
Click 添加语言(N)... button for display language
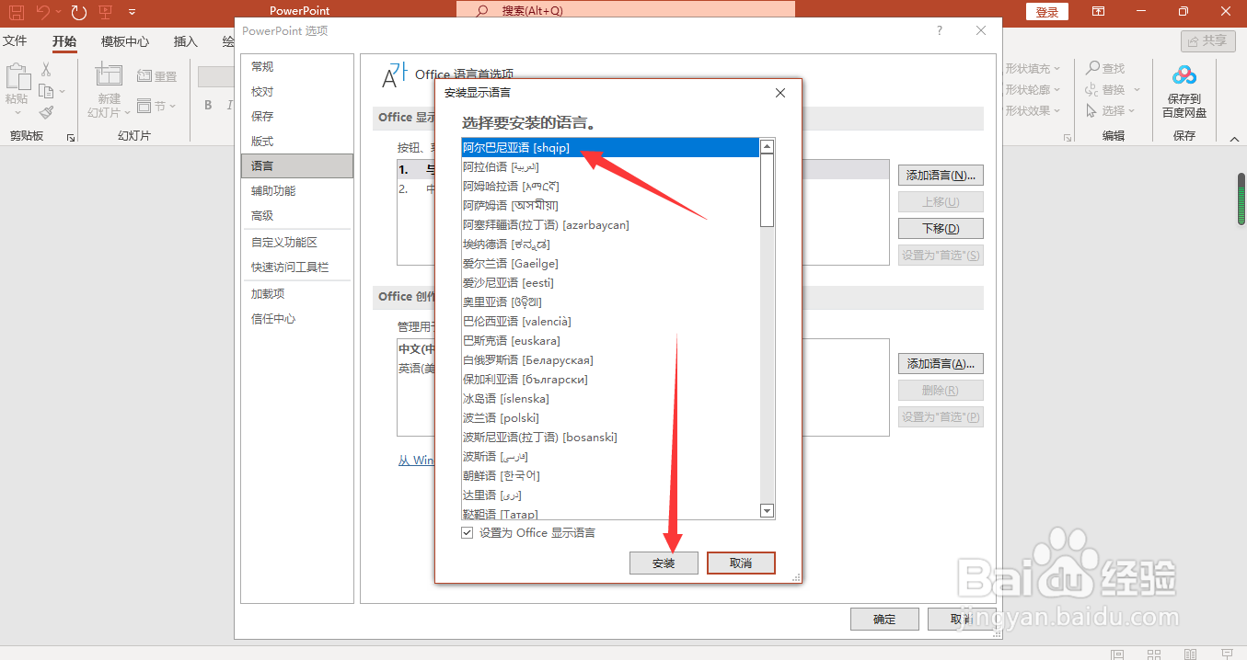(941, 176)
